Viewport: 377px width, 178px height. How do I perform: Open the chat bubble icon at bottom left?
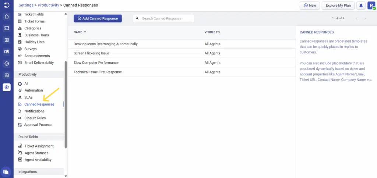point(6,172)
